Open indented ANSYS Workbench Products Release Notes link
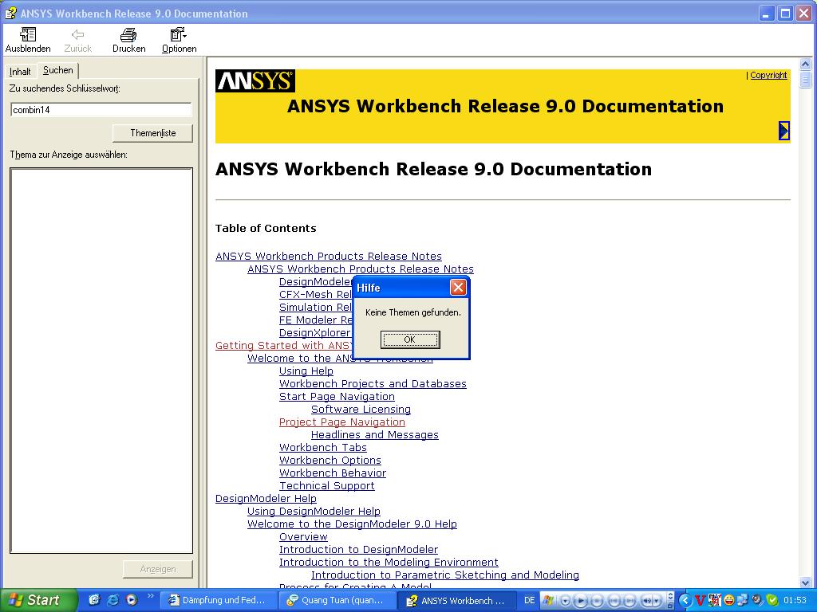Screen dimensions: 817x612 click(x=361, y=269)
